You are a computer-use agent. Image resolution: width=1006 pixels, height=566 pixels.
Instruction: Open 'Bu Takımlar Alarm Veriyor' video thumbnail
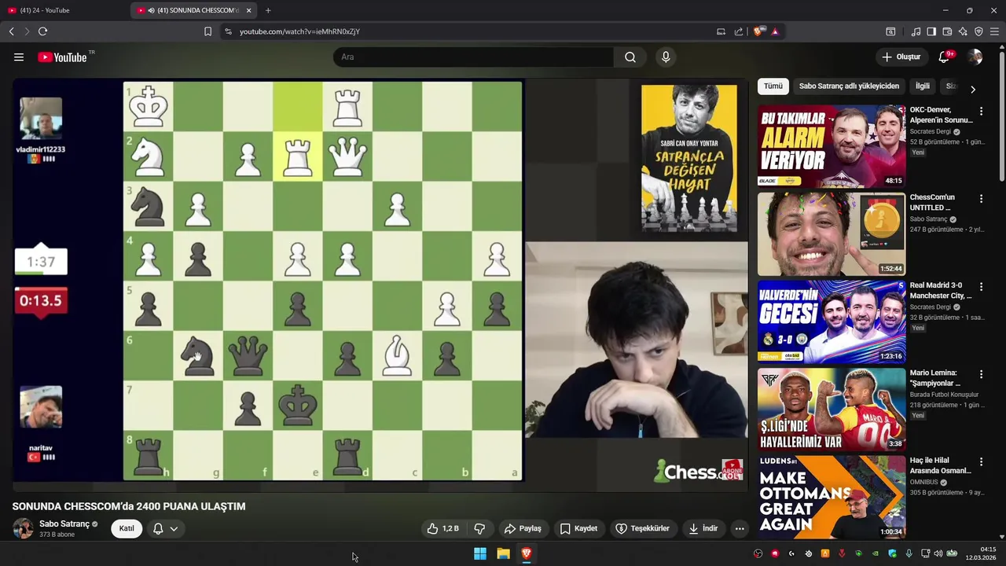pos(832,145)
